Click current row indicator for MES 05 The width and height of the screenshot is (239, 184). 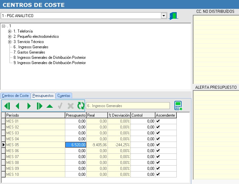(3, 145)
